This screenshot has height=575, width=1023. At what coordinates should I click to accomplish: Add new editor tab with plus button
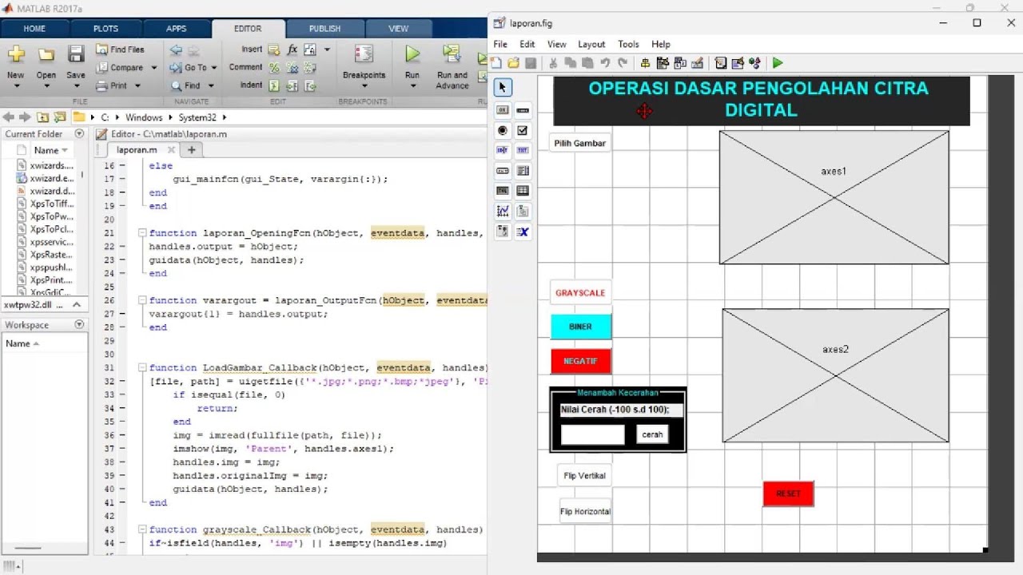(191, 149)
